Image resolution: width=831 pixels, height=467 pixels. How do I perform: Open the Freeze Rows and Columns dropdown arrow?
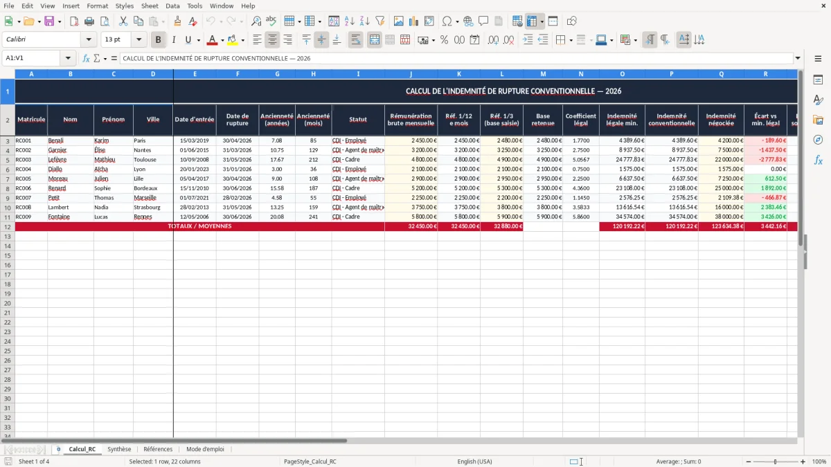point(542,21)
